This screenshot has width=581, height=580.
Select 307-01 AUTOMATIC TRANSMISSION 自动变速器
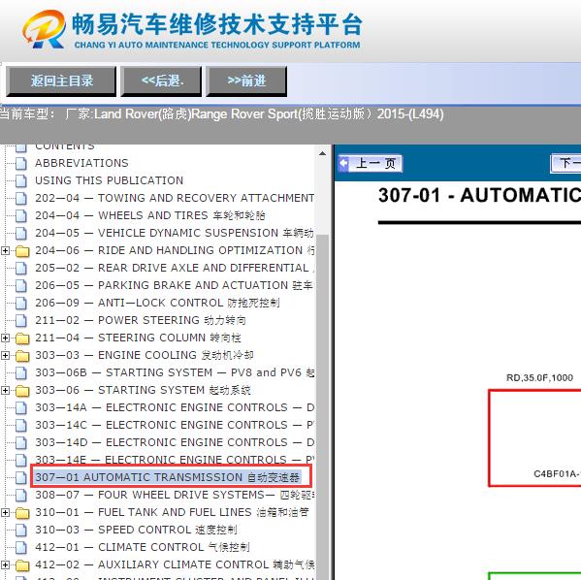(168, 477)
